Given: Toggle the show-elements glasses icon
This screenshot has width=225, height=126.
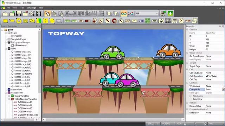Looking at the screenshot, I should (124, 14).
